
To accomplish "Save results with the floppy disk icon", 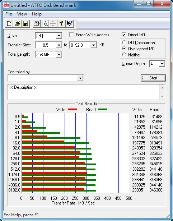I will [25, 23].
